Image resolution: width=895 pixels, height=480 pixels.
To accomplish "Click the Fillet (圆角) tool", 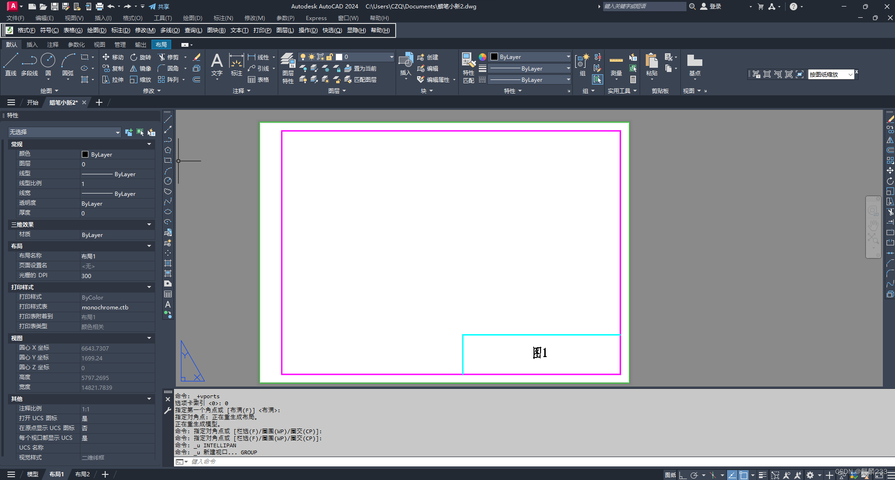I will point(168,68).
